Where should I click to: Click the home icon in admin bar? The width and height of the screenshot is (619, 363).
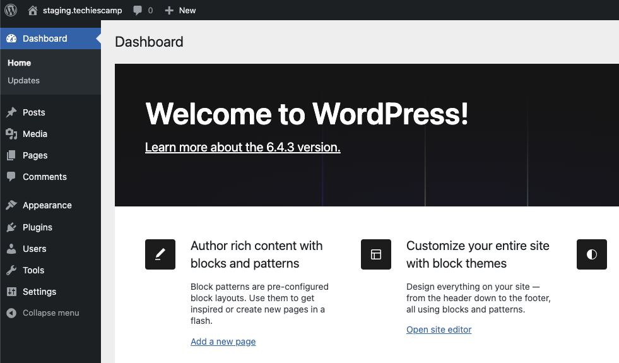[x=33, y=10]
